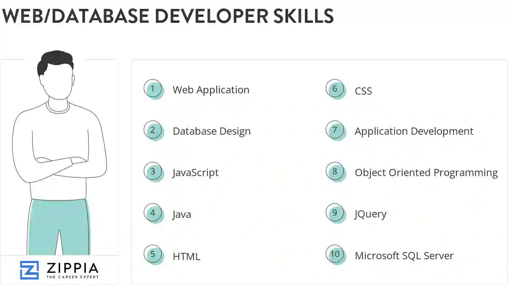Select the circle 2 next to Database Design

tap(153, 130)
